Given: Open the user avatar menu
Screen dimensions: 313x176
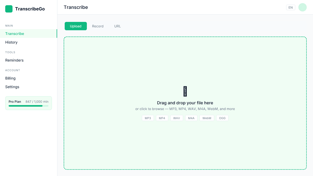Looking at the screenshot, I should (302, 7).
